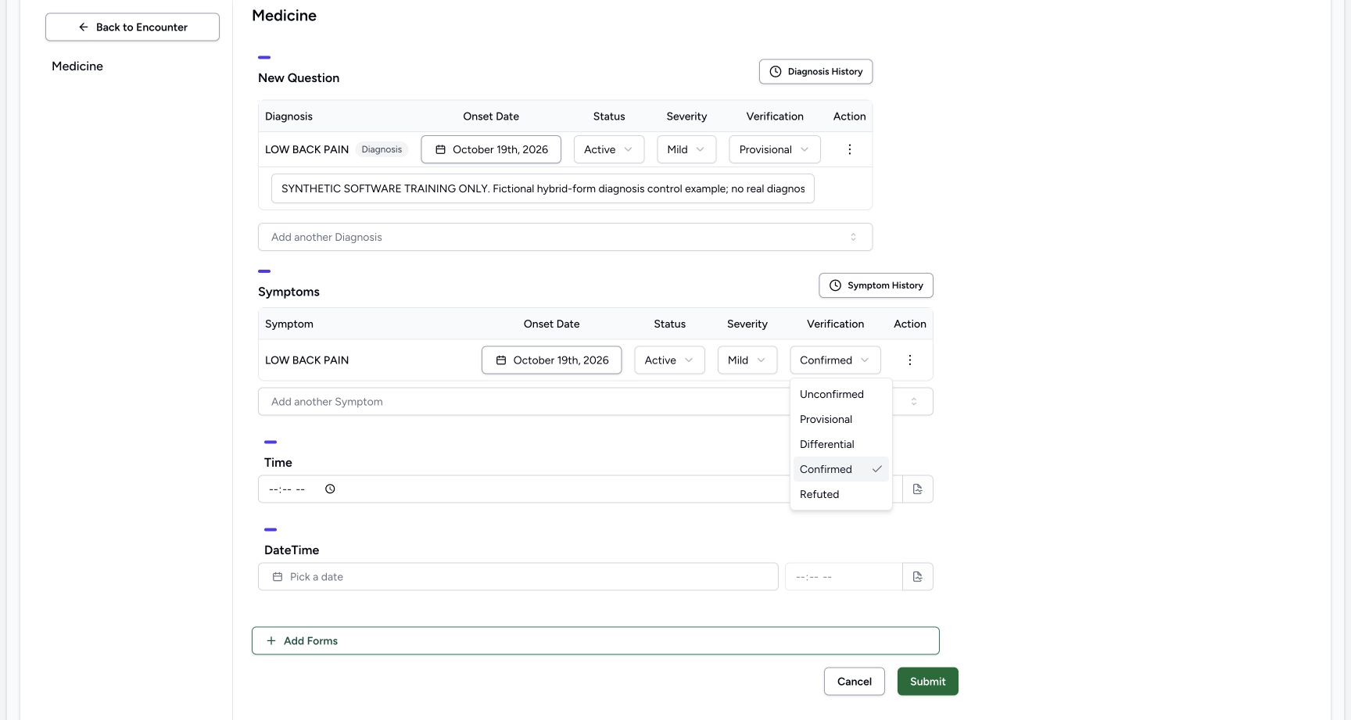Open the diagnosis row three-dot action menu
Viewport: 1351px width, 720px height.
pyautogui.click(x=849, y=149)
